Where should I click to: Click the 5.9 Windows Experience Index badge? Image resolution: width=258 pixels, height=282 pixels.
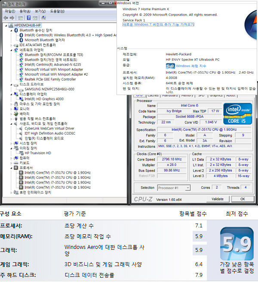[170, 66]
